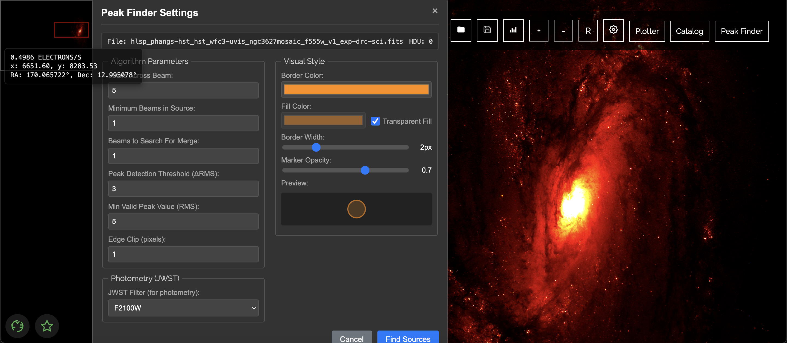Reset the view using the R icon
Viewport: 787px width, 343px height.
588,31
